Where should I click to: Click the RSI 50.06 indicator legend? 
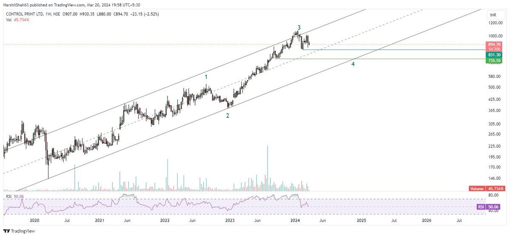[x=14, y=197]
